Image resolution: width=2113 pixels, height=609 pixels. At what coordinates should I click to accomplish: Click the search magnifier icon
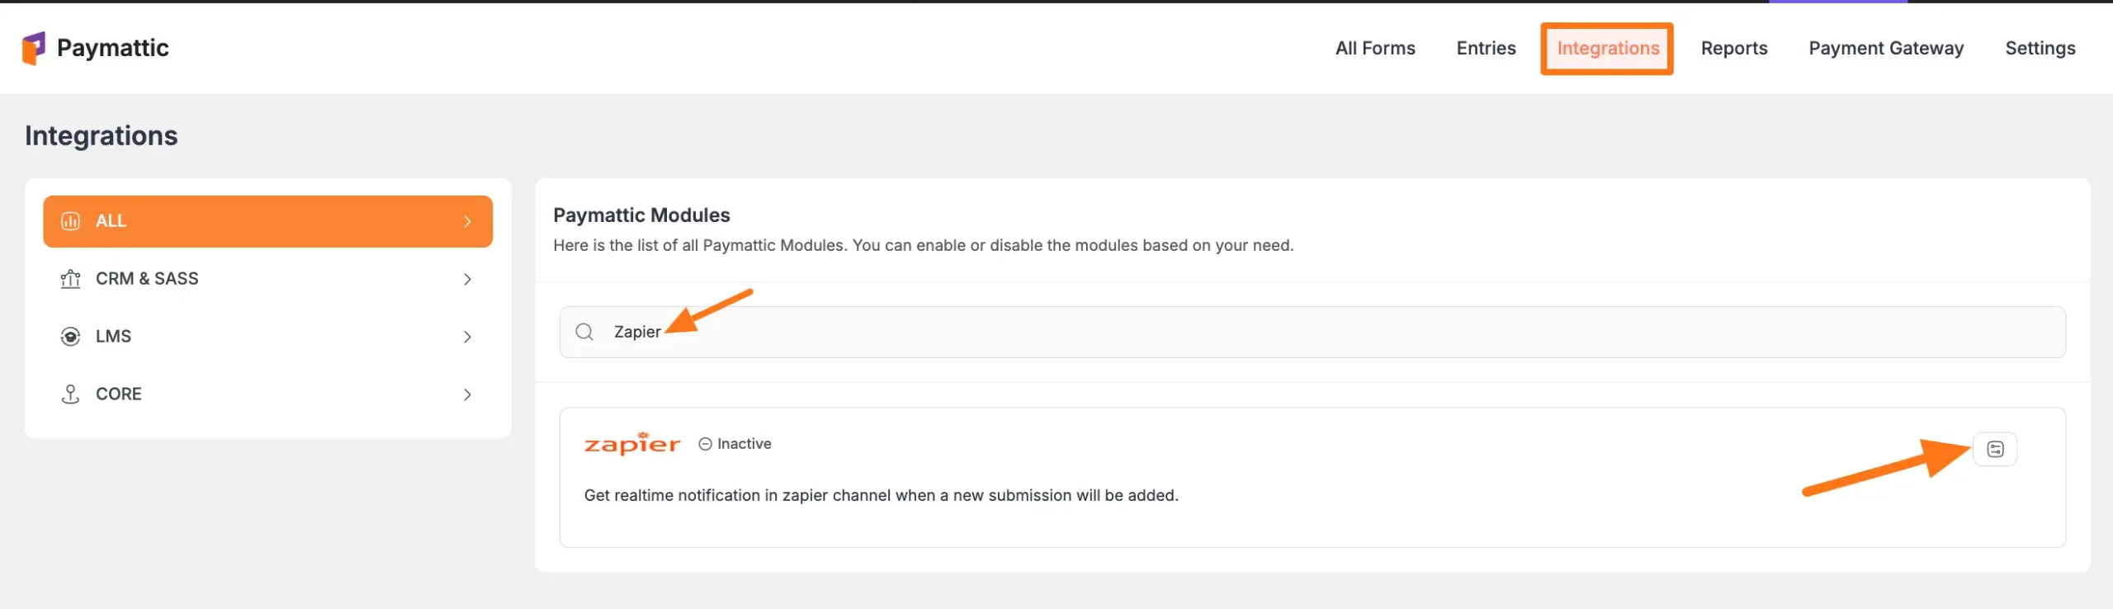[x=584, y=332]
